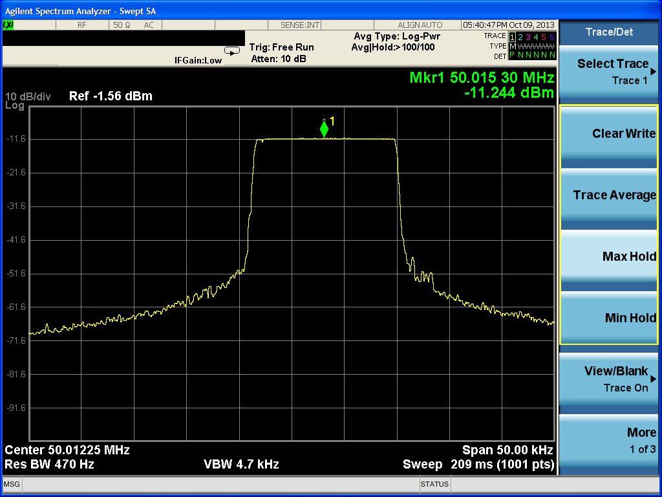Click the date and time display
Screen dimensions: 662x497
pos(509,25)
